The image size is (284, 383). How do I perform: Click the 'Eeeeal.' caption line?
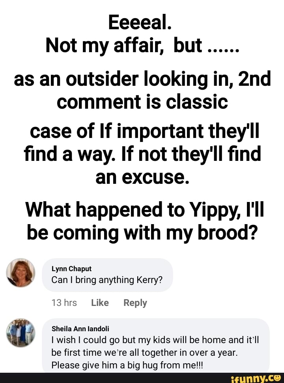pos(142,24)
